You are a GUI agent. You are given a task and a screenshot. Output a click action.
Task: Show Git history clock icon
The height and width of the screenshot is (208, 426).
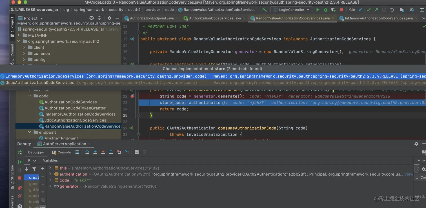(x=384, y=10)
